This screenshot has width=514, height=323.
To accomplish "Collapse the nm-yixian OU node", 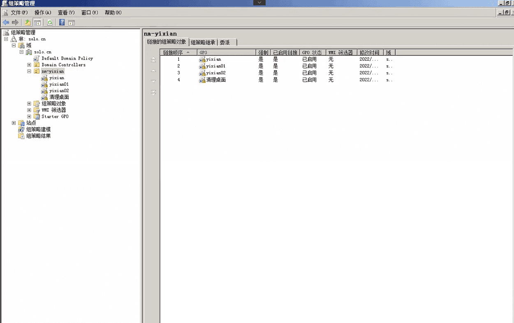I will [x=29, y=71].
